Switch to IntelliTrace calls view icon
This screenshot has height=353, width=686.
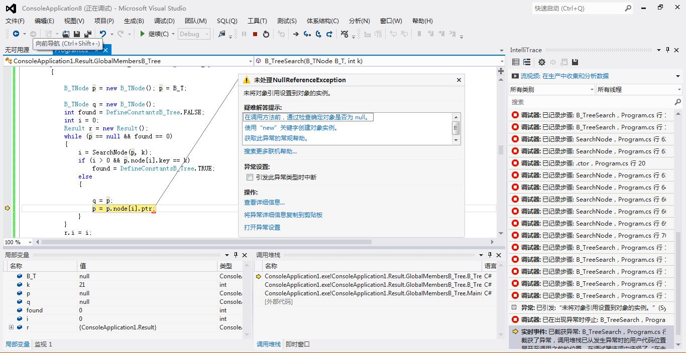[x=526, y=62]
